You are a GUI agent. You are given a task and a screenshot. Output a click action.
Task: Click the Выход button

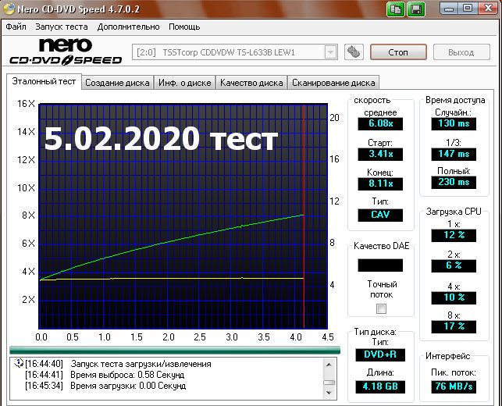(x=461, y=52)
